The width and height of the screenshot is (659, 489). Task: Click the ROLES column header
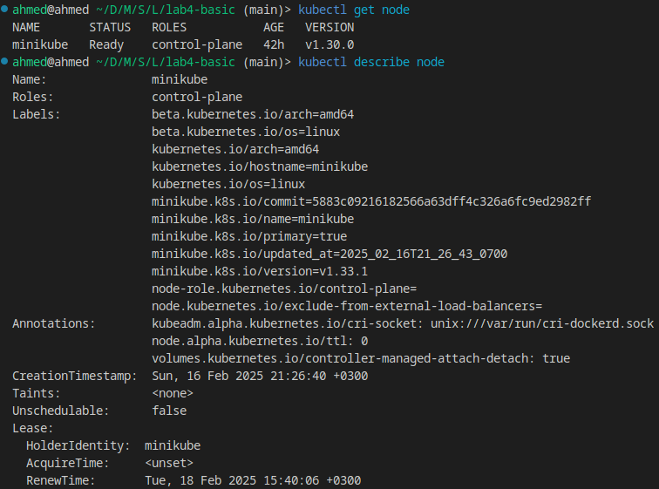pyautogui.click(x=169, y=27)
